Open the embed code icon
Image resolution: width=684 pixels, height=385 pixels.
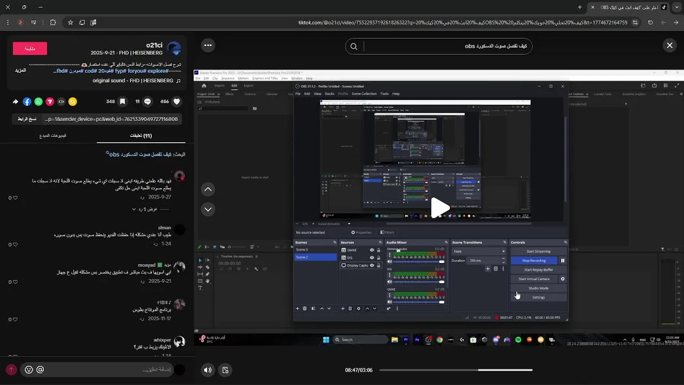61,102
